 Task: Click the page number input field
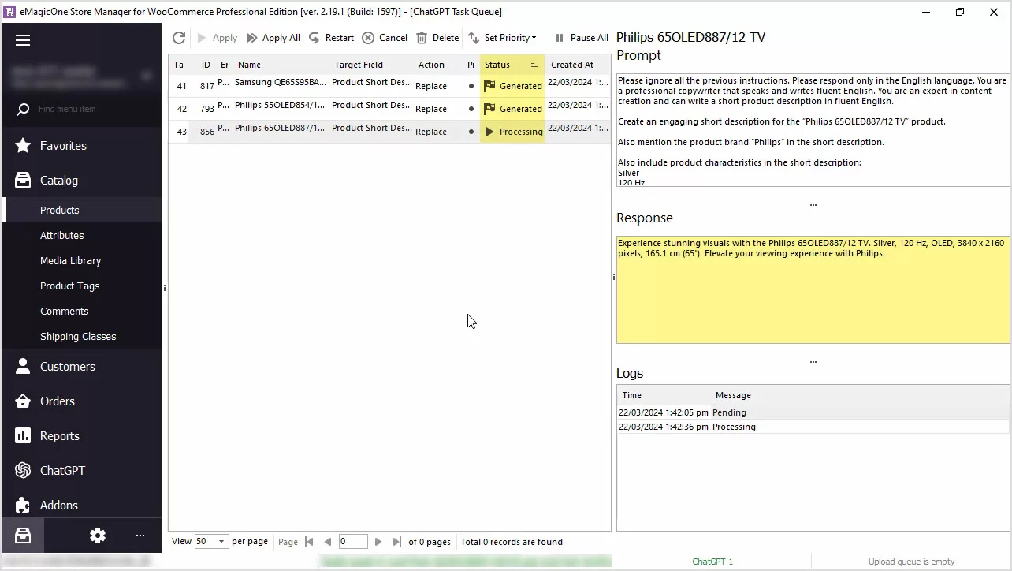tap(352, 542)
